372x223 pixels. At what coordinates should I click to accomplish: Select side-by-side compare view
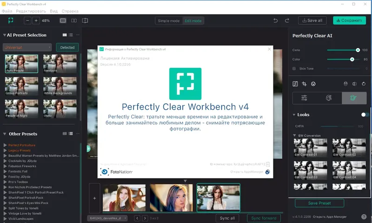point(74,20)
